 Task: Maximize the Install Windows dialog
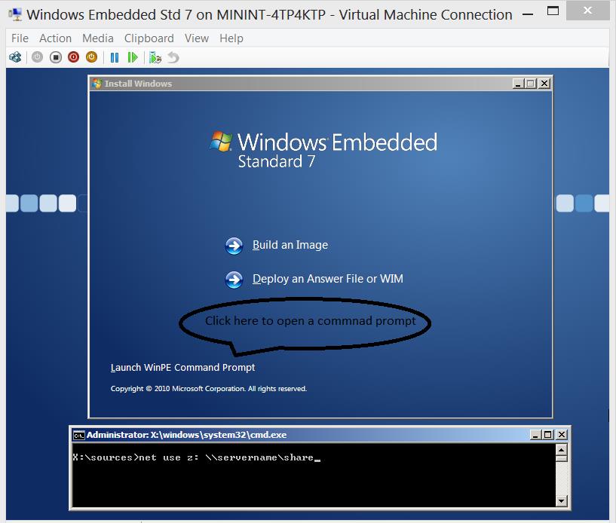point(531,84)
